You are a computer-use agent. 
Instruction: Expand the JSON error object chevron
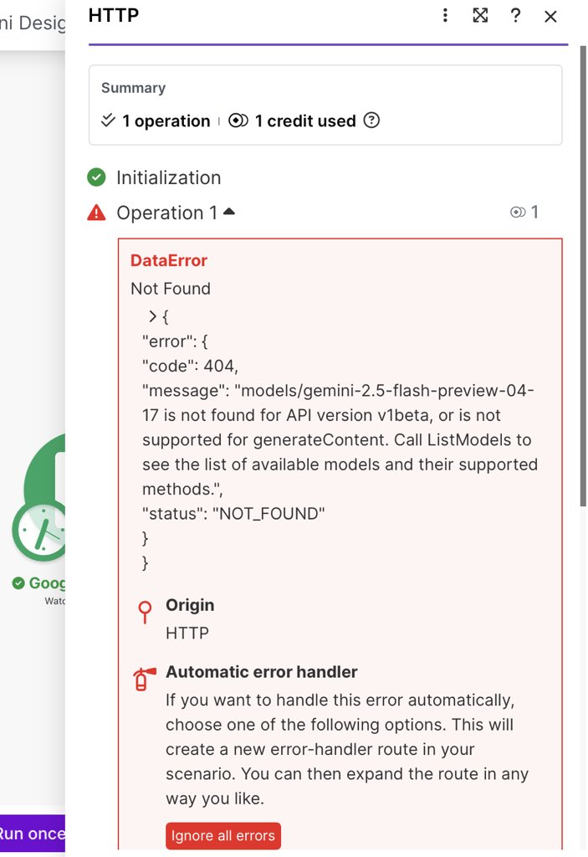[x=153, y=316]
